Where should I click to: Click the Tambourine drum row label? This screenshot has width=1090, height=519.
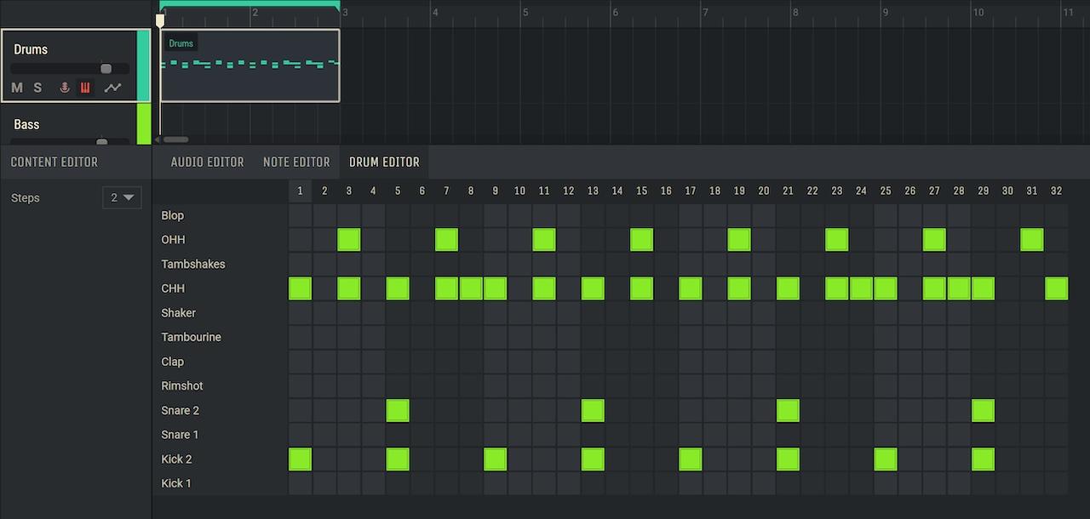[191, 337]
